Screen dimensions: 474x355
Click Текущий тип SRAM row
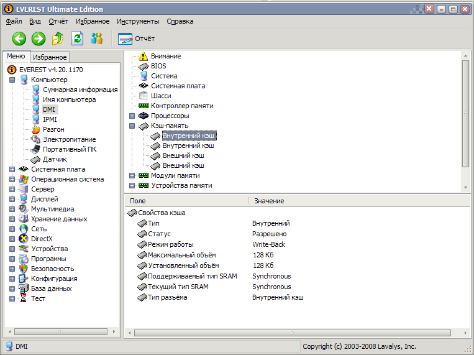pos(178,287)
